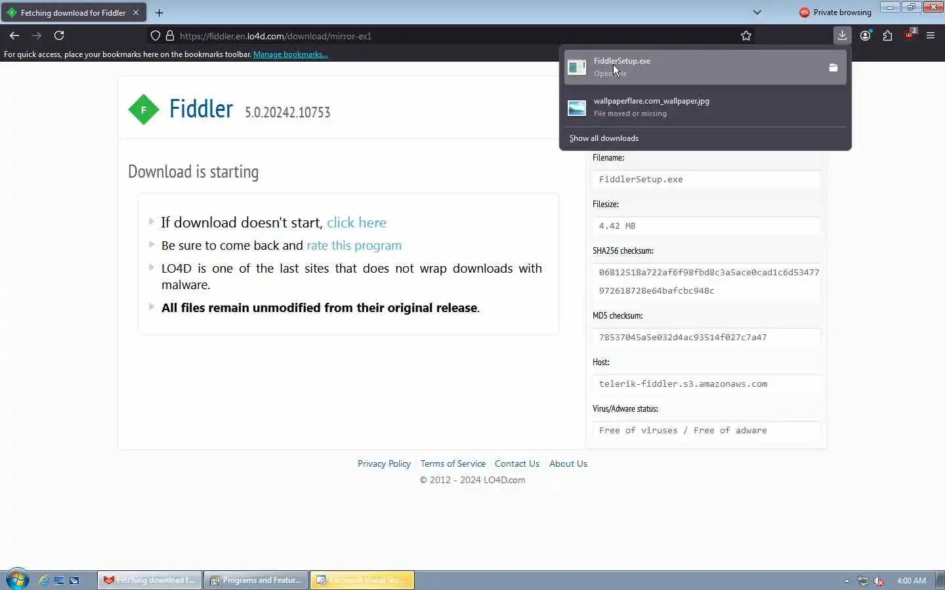The width and height of the screenshot is (945, 590).
Task: Click the Host field telerik-fiddler.s3.amazonaws.com
Action: pyautogui.click(x=706, y=383)
